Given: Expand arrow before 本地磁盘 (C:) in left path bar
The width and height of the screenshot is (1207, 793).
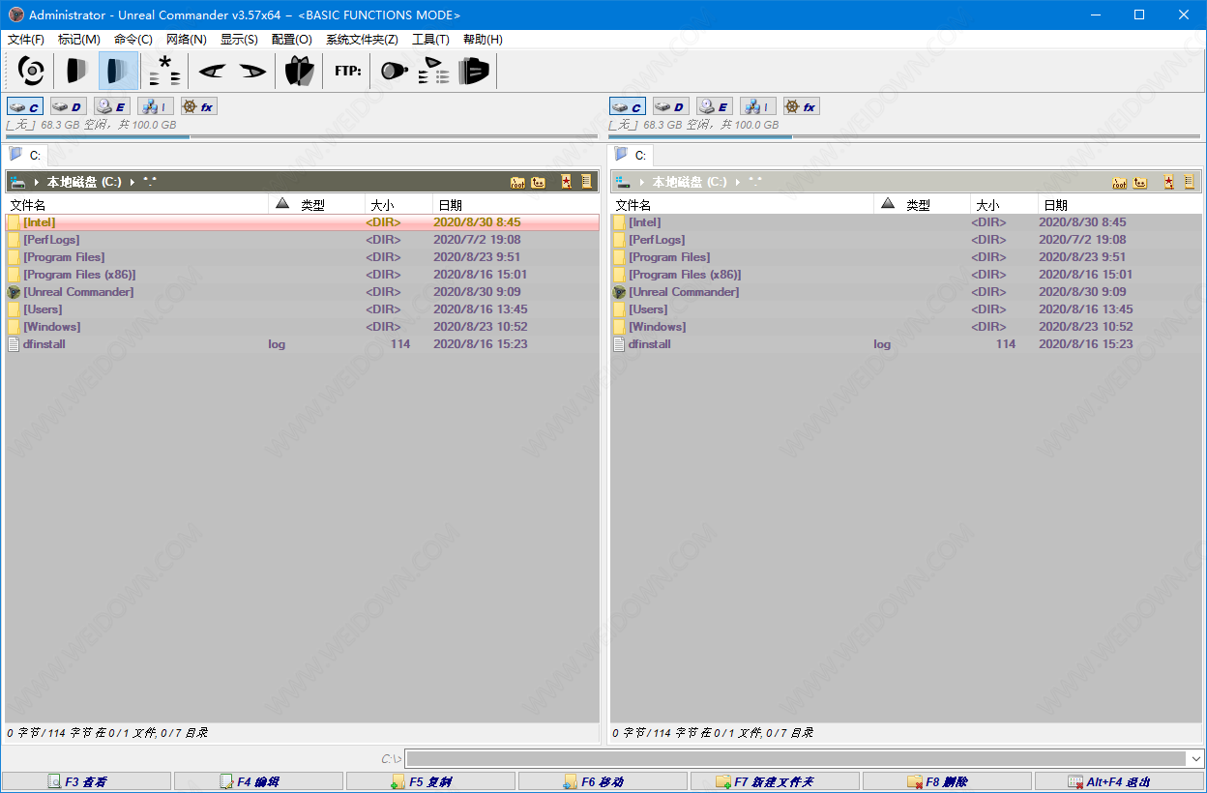Looking at the screenshot, I should 37,182.
